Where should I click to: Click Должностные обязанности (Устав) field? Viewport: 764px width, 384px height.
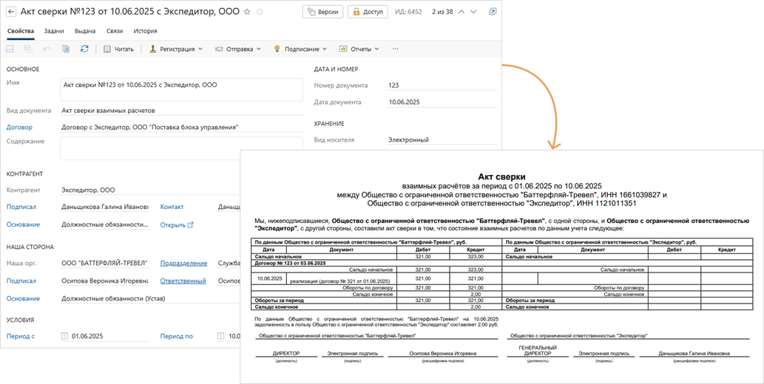coord(150,299)
